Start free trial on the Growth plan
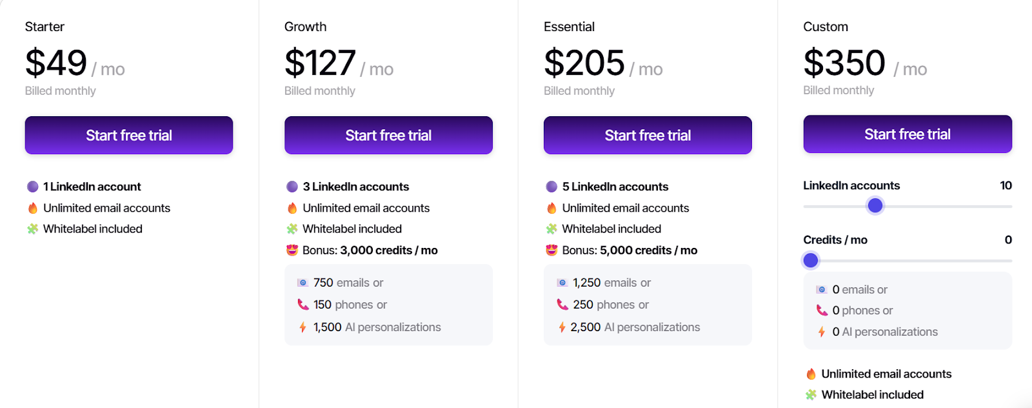The image size is (1032, 408). (x=388, y=135)
